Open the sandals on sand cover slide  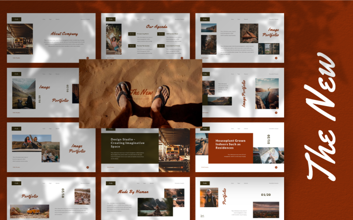coord(140,94)
